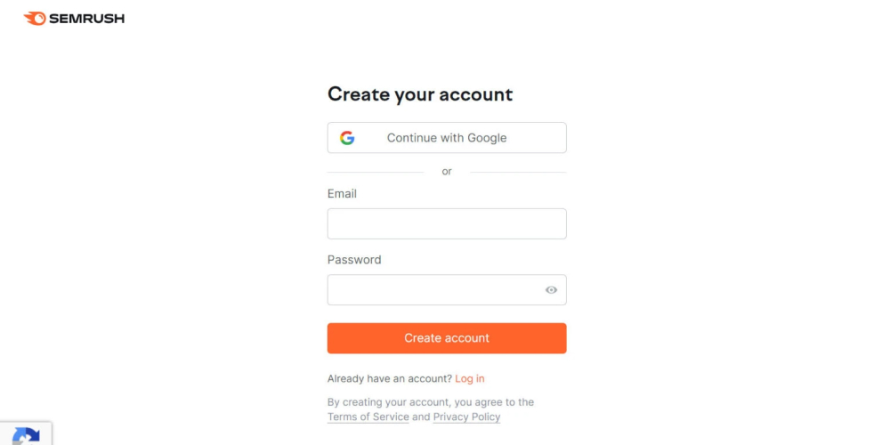This screenshot has height=445, width=890.
Task: Click the divider line right of "or"
Action: click(x=518, y=172)
